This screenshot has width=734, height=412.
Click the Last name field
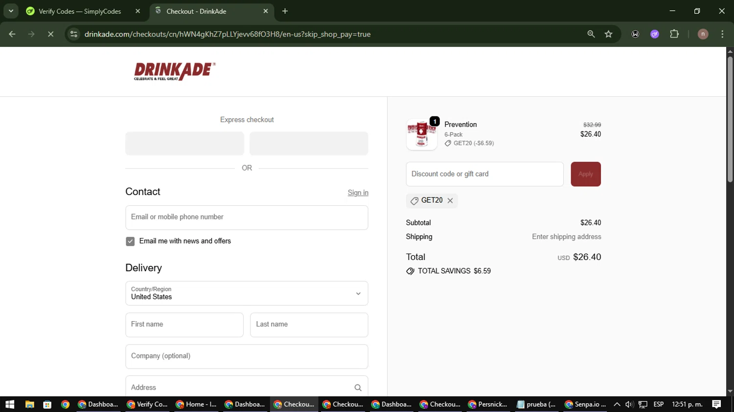click(309, 325)
